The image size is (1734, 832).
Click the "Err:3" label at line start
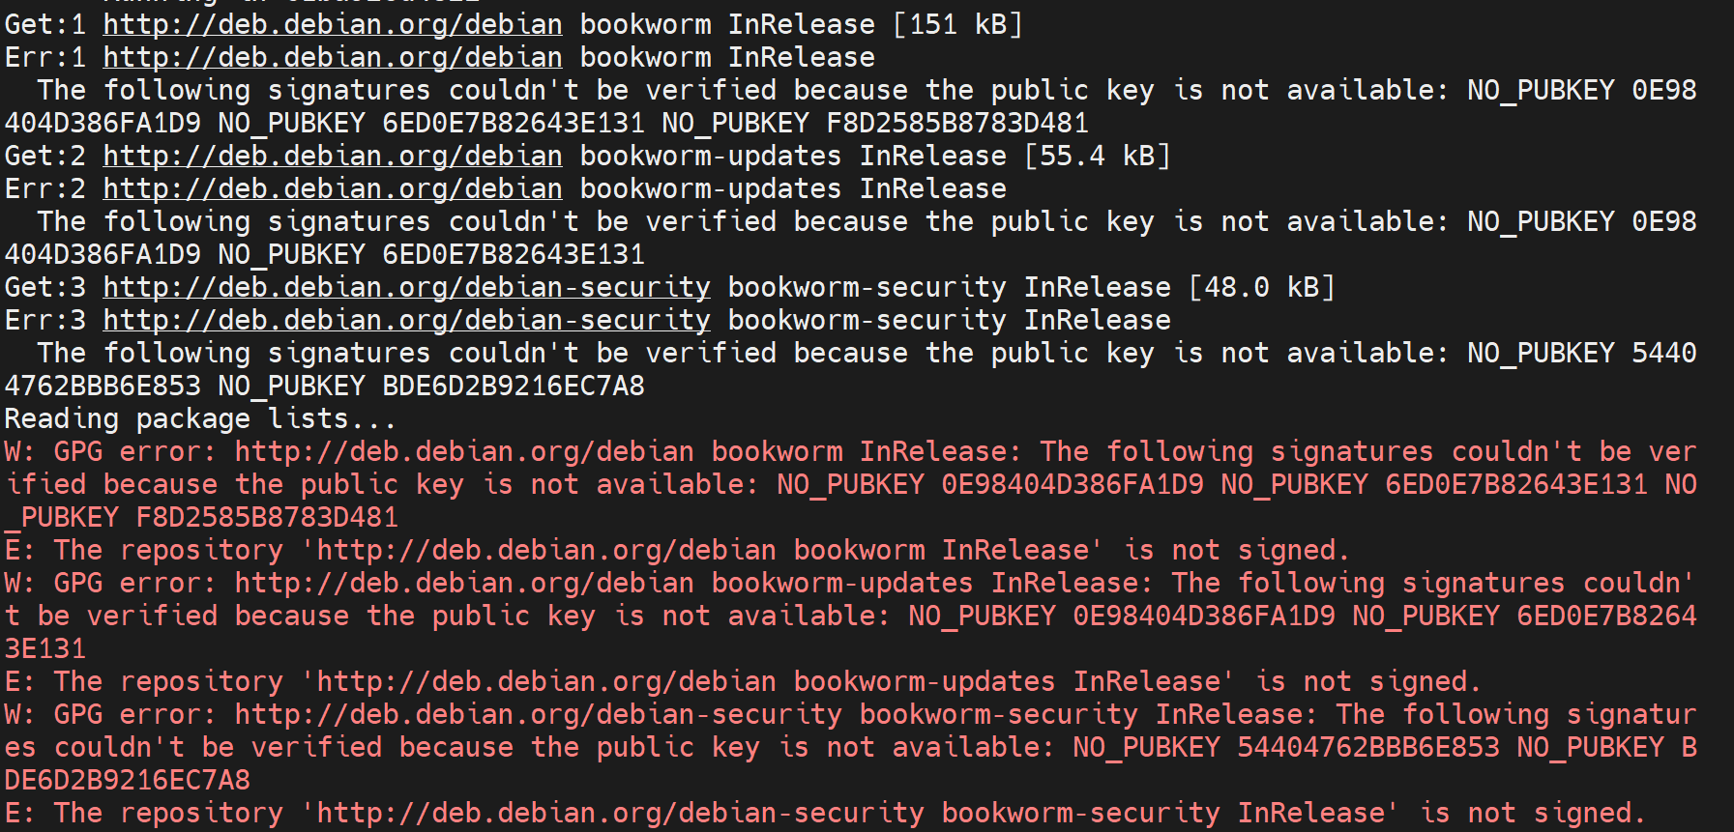coord(44,320)
